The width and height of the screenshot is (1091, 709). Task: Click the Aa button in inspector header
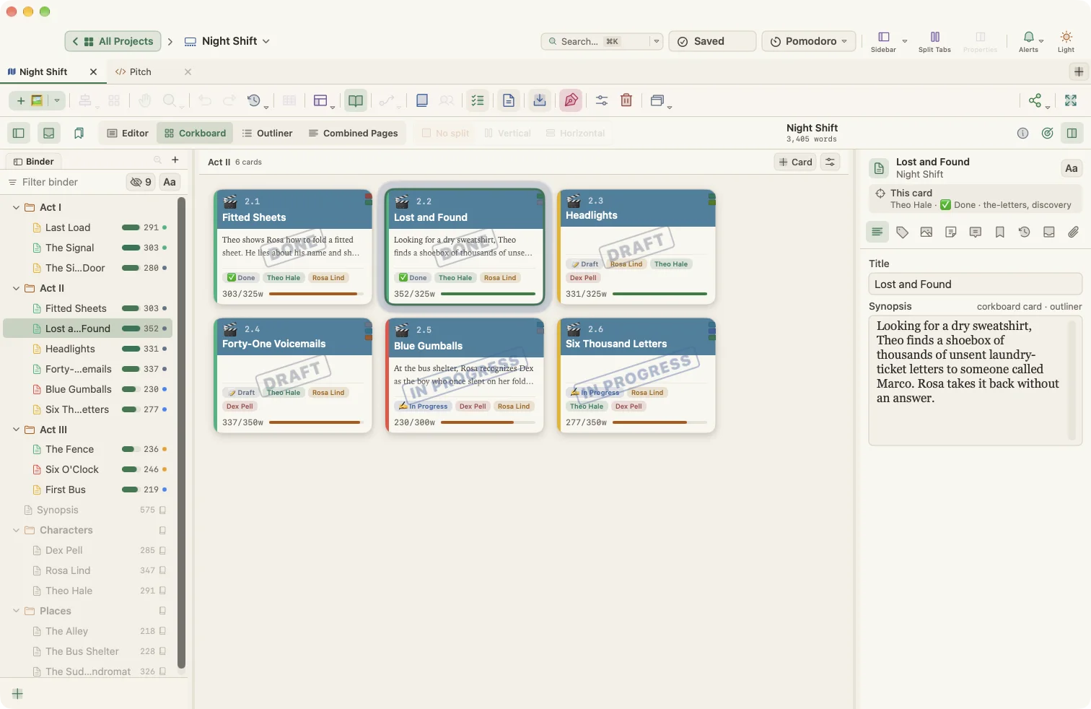[1072, 168]
